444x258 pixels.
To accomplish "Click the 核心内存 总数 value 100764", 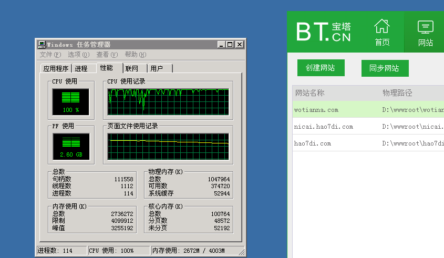I will (x=220, y=214).
